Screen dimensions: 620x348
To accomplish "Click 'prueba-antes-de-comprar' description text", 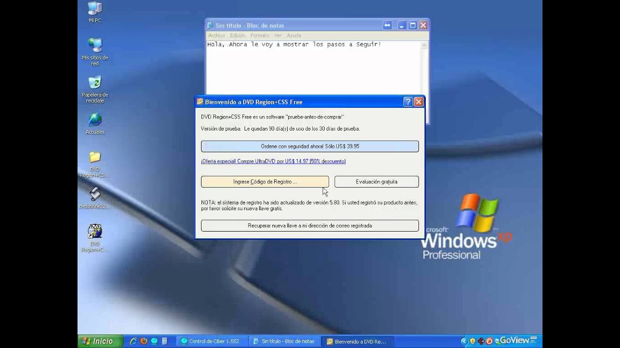I will 272,116.
